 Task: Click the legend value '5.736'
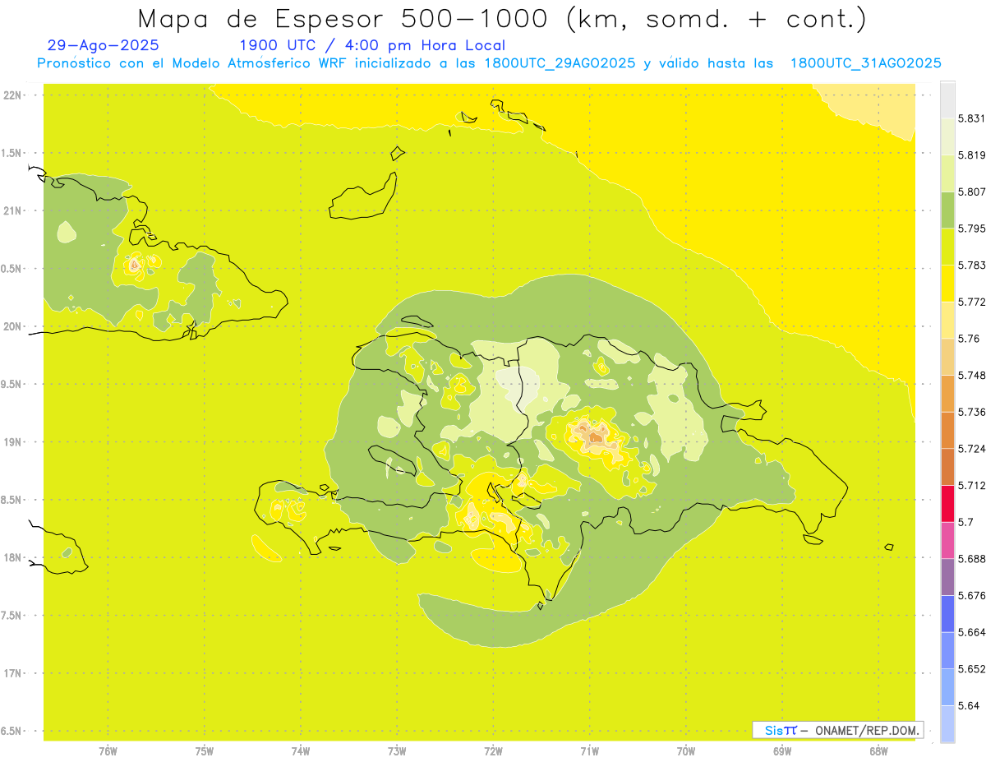971,412
